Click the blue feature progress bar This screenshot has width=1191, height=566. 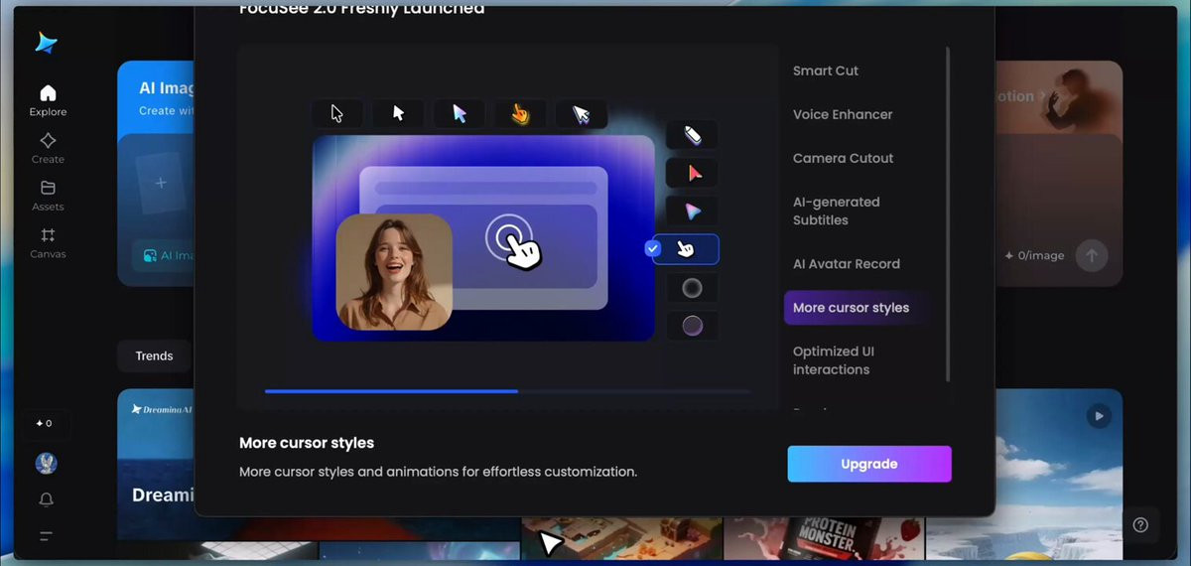(391, 391)
